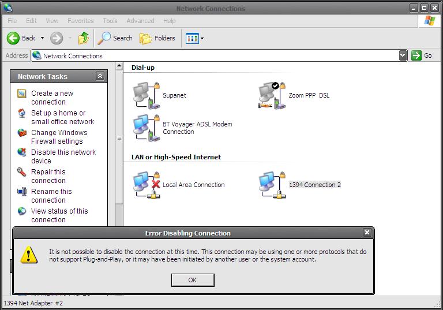This screenshot has width=443, height=310.
Task: Select the Zoom PPP DSL connection icon
Action: 272,96
